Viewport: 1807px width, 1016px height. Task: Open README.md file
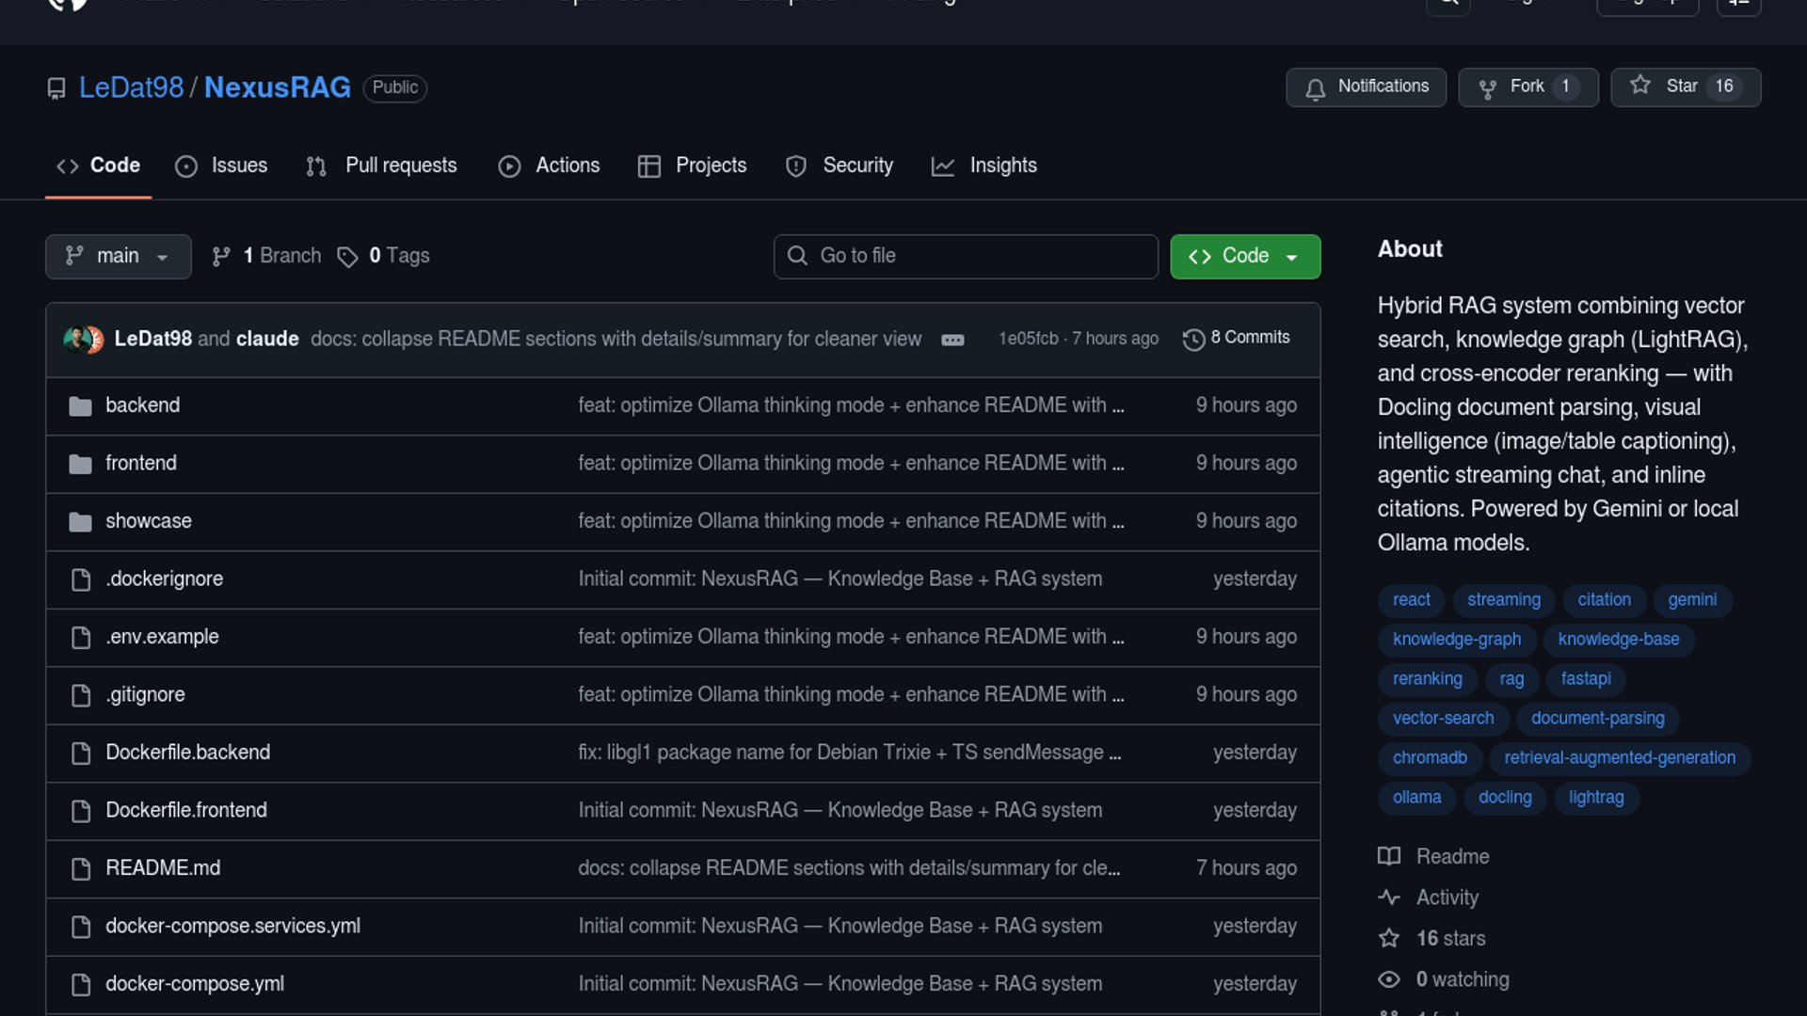163,867
